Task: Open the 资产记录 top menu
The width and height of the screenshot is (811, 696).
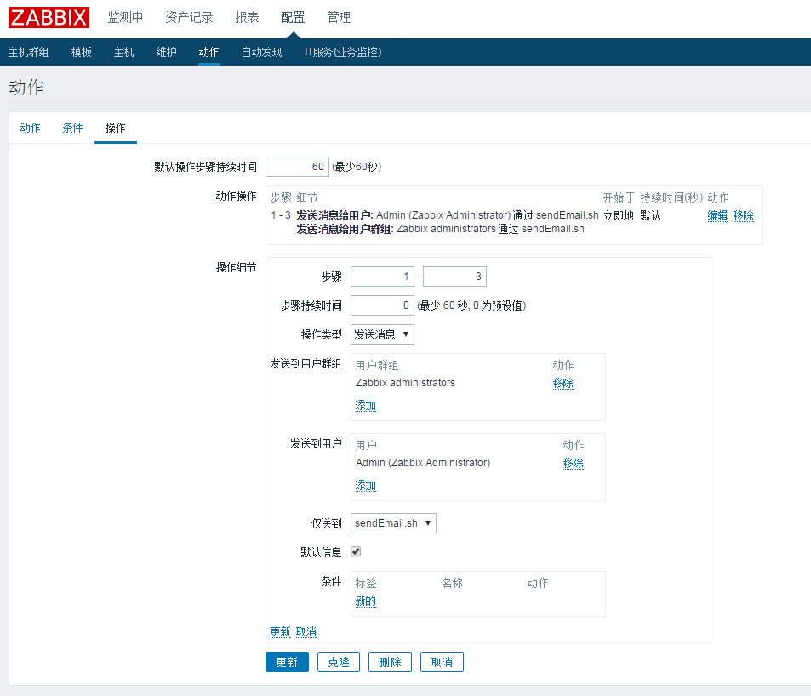Action: click(189, 18)
